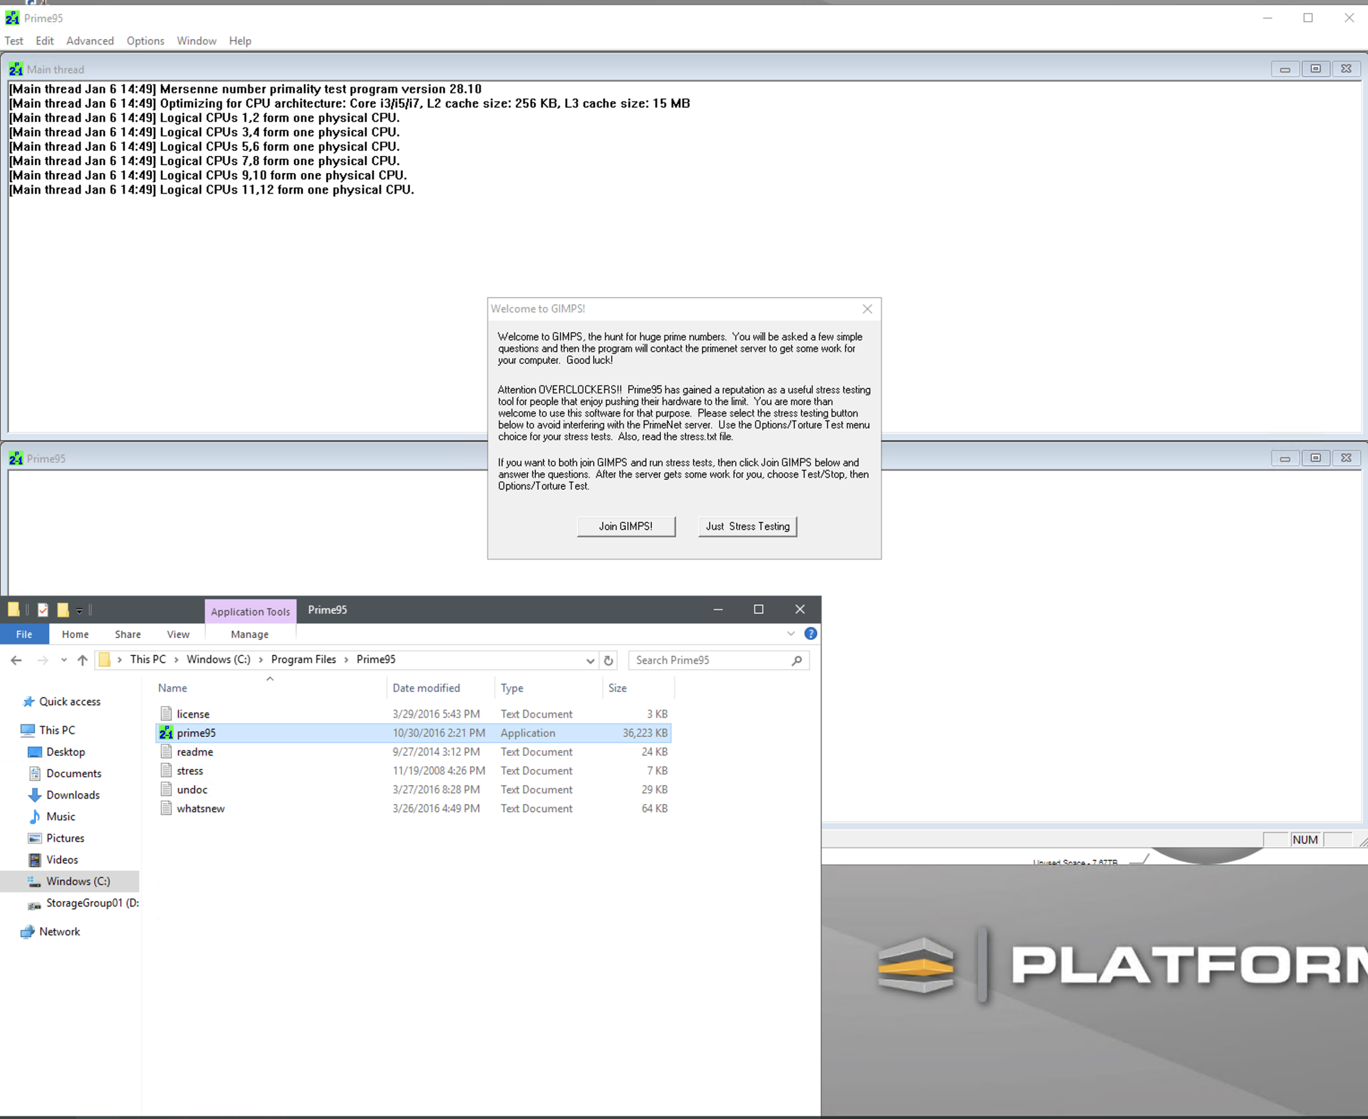The width and height of the screenshot is (1368, 1119).
Task: Open Customize Quick Access Toolbar dropdown
Action: [x=79, y=610]
